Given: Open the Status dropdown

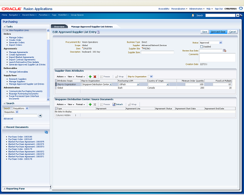Looking at the screenshot, I should tap(220, 43).
